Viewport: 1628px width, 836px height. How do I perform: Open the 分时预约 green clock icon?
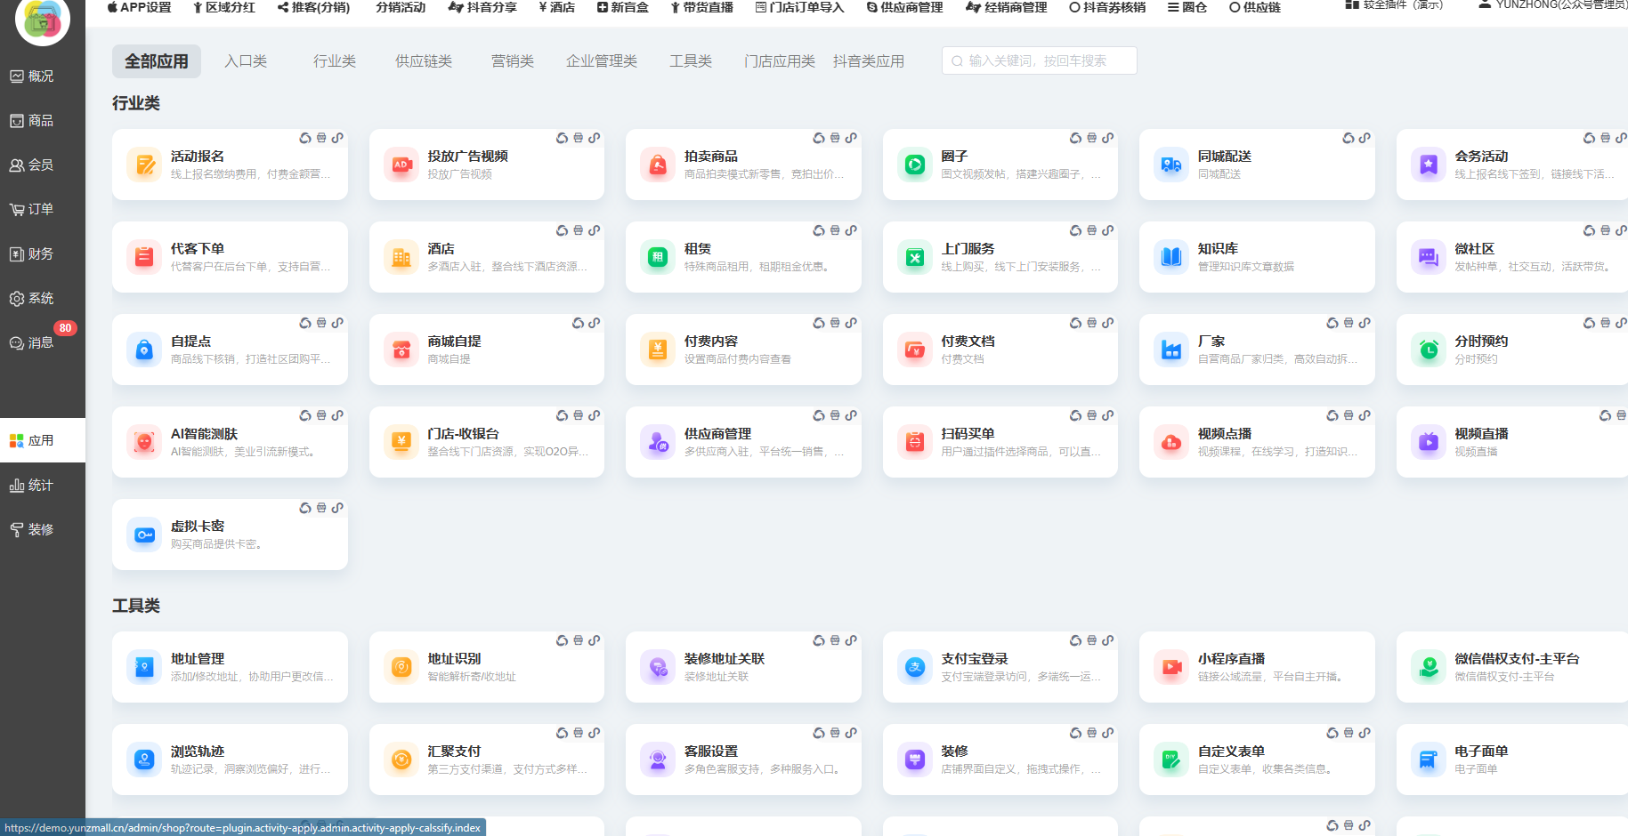tap(1429, 350)
